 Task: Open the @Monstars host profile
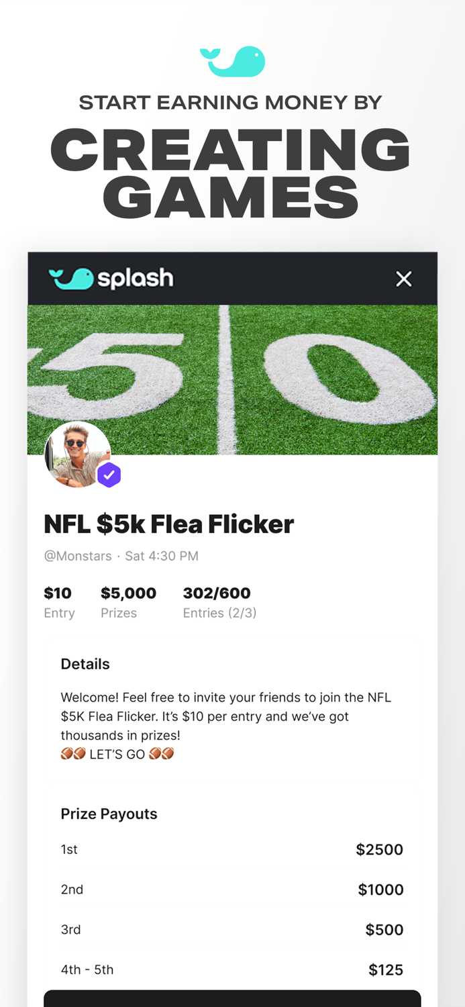pos(78,556)
